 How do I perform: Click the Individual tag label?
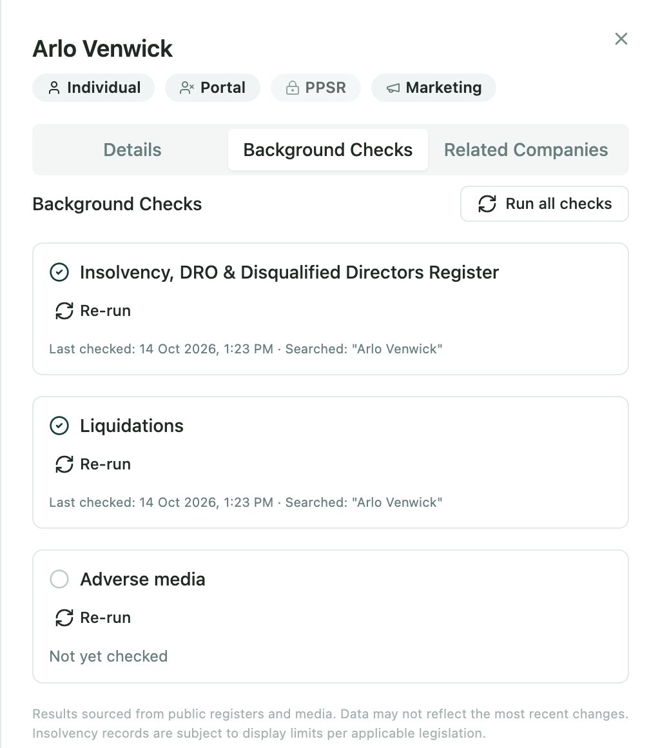(x=104, y=88)
